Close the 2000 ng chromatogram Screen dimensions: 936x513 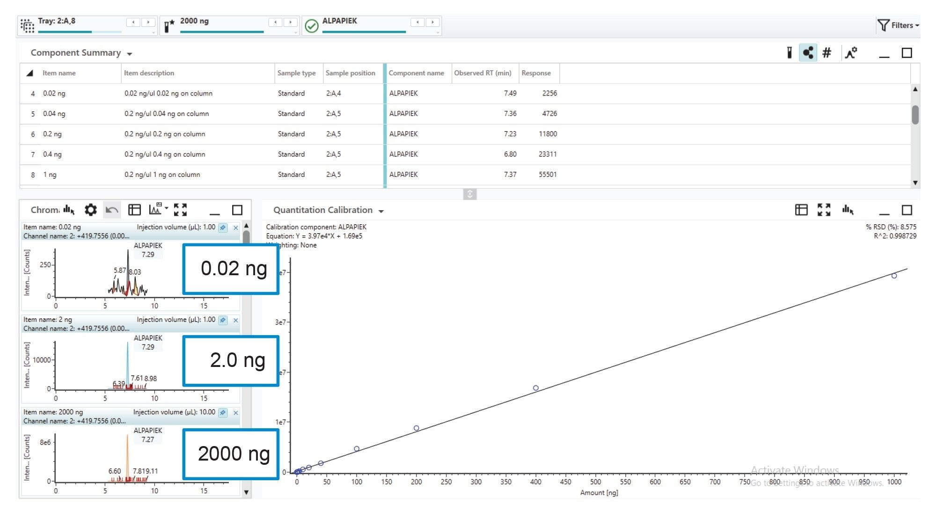click(236, 413)
